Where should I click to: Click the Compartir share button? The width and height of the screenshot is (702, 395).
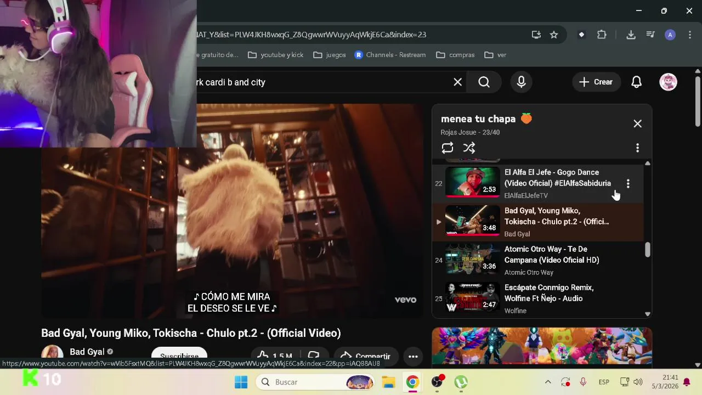point(366,356)
